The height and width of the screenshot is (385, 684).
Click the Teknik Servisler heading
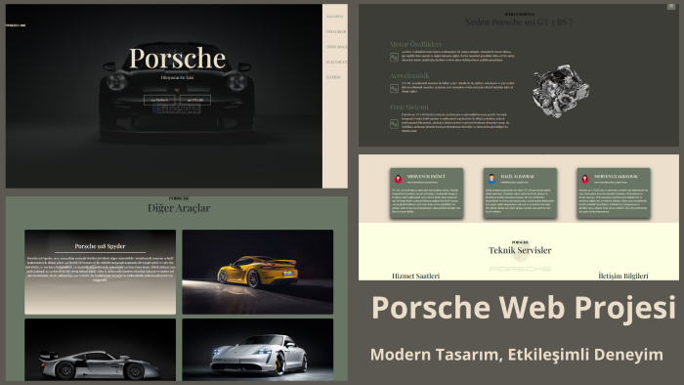520,250
